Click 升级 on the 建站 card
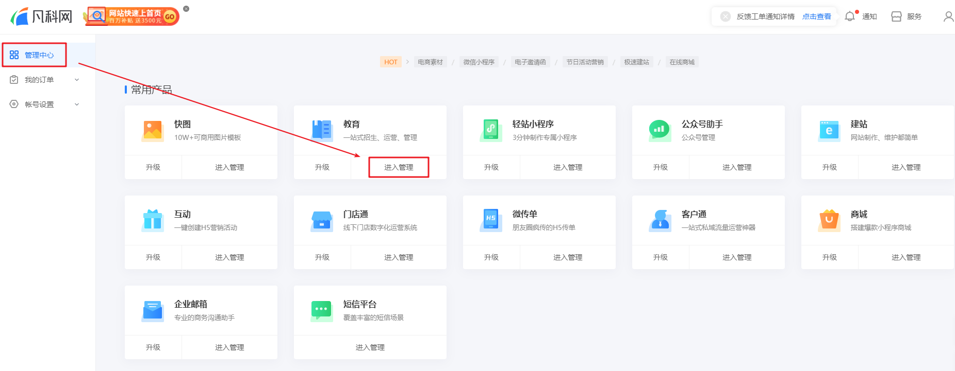Image resolution: width=955 pixels, height=371 pixels. pyautogui.click(x=830, y=167)
